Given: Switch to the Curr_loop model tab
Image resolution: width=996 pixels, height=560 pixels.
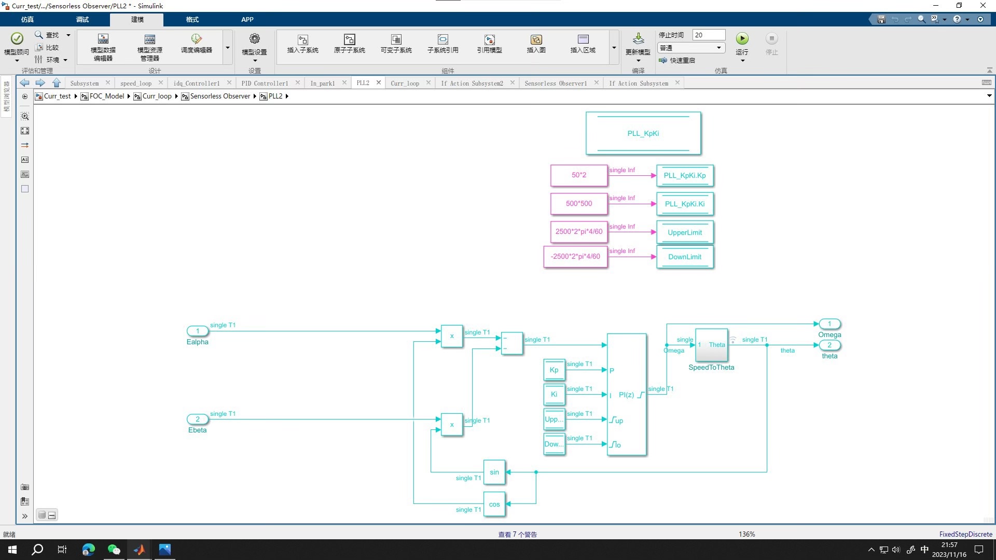Looking at the screenshot, I should point(405,83).
